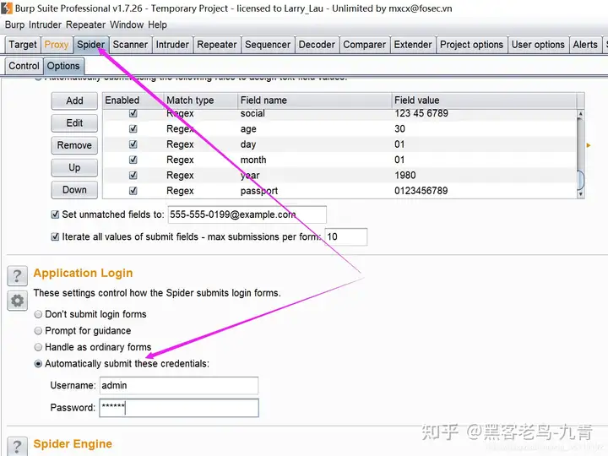Switch to the User options tab
The width and height of the screenshot is (608, 456).
point(538,45)
